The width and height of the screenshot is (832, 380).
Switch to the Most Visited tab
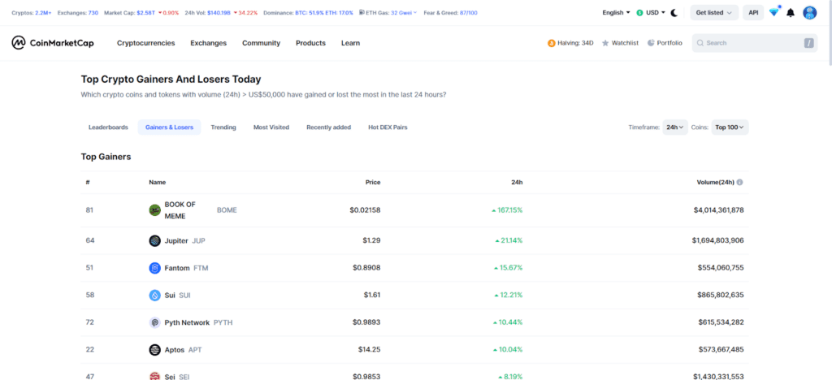(x=271, y=127)
